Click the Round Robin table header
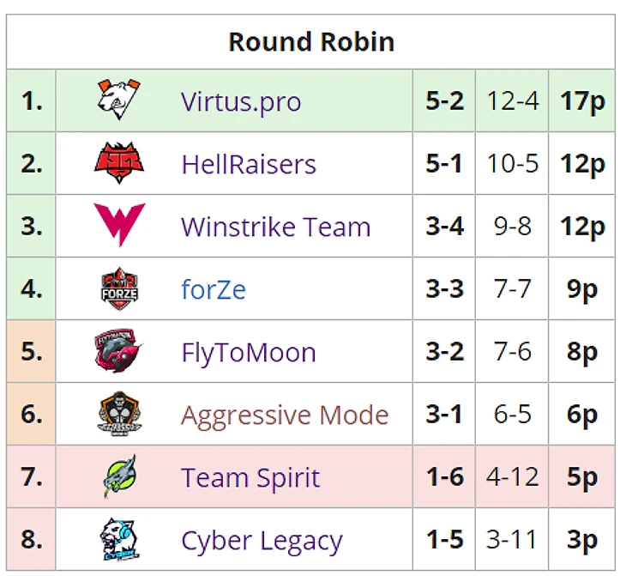The width and height of the screenshot is (626, 576). click(311, 42)
